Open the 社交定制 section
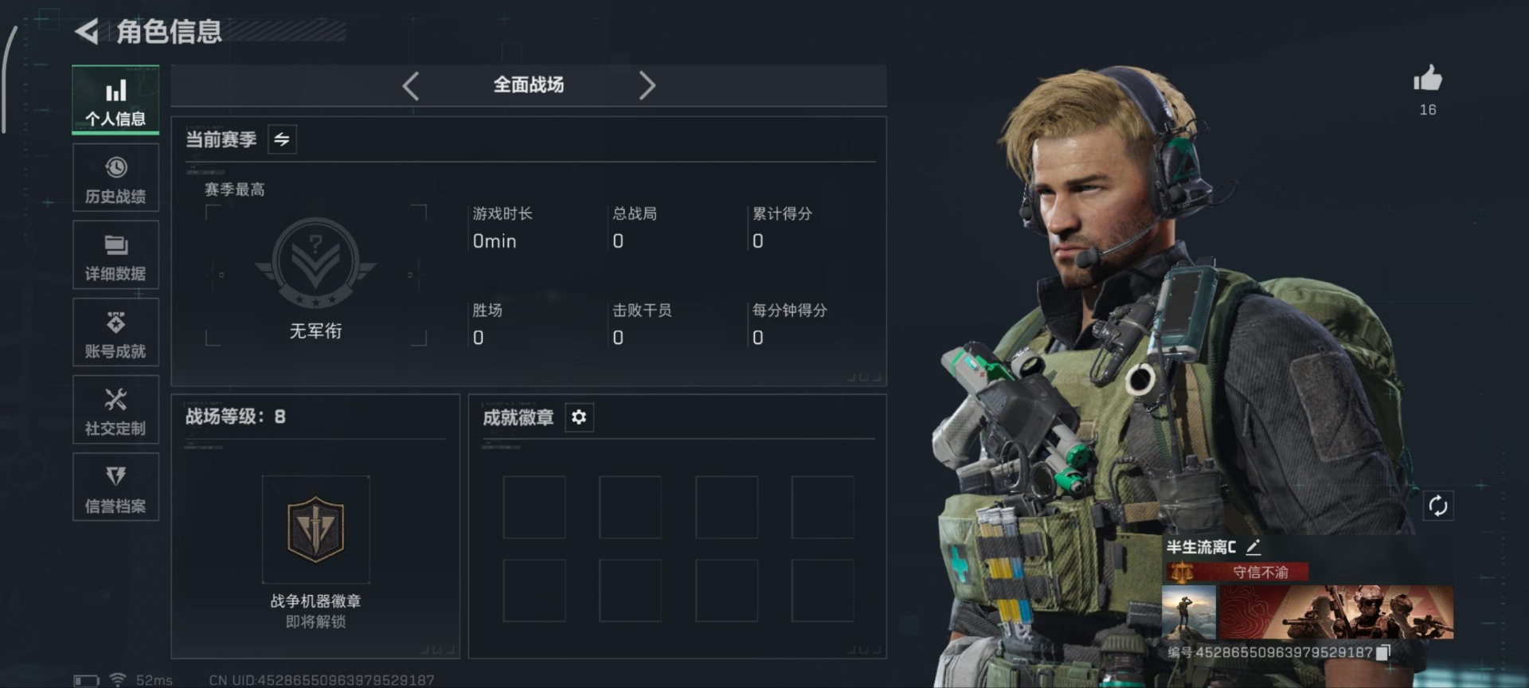The image size is (1529, 688). (115, 409)
